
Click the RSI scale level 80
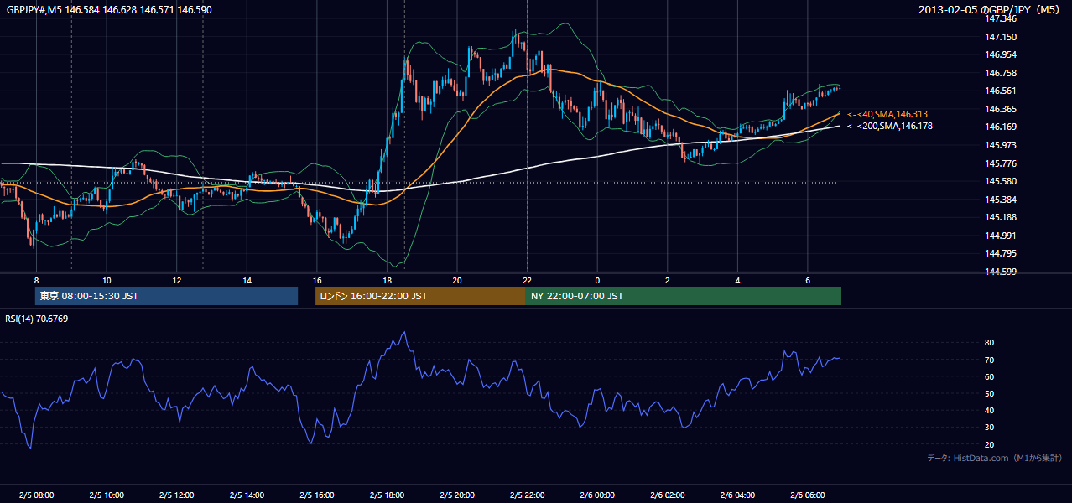990,343
